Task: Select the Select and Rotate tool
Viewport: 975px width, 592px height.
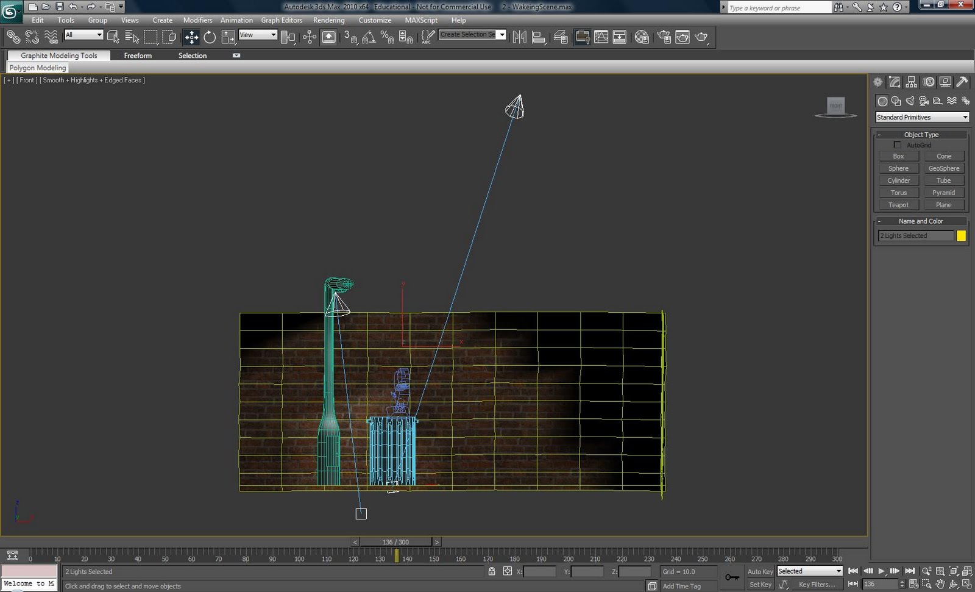Action: click(210, 37)
